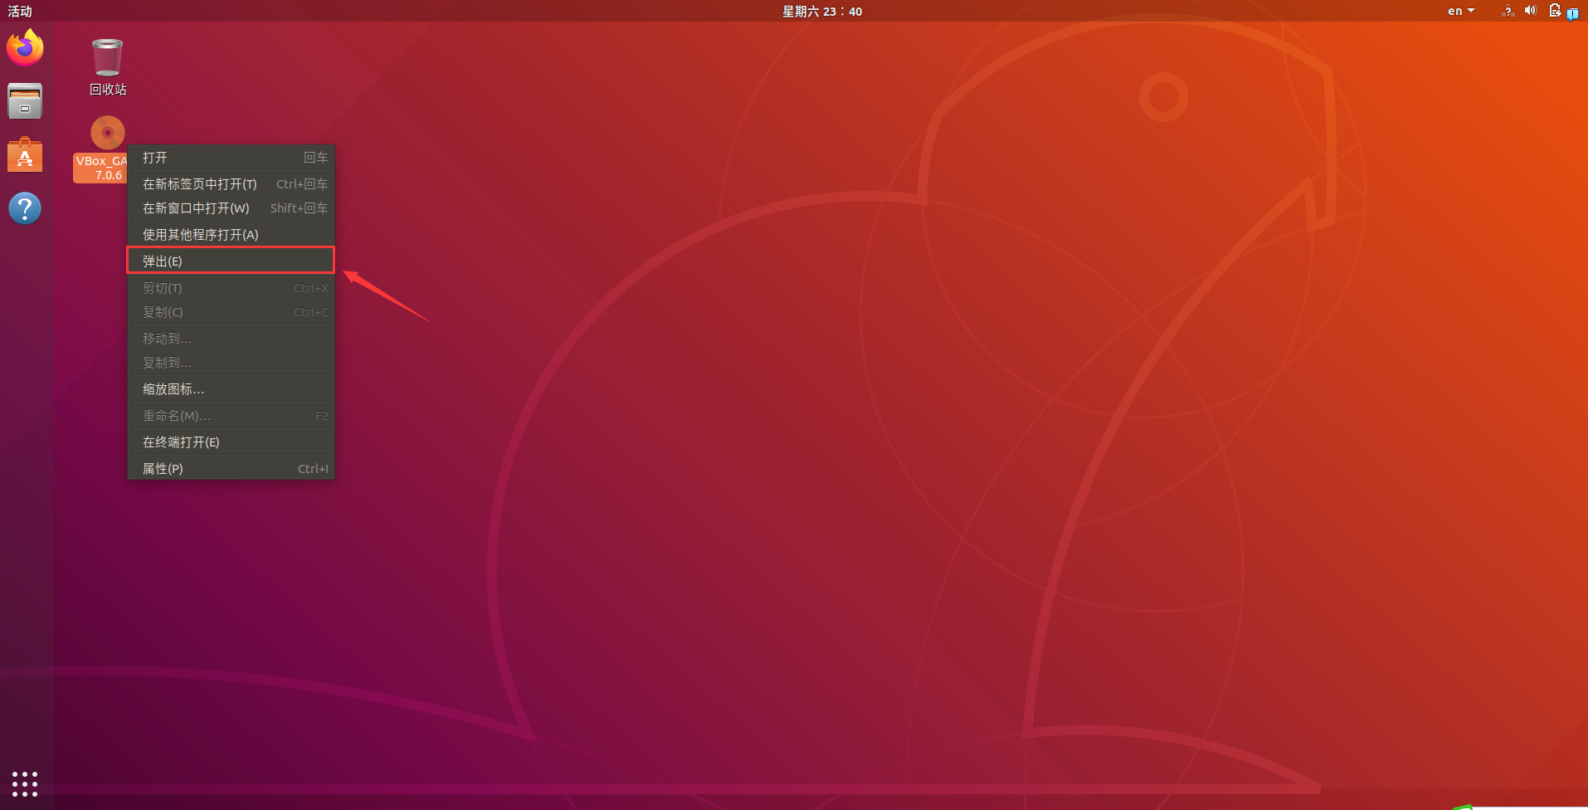Viewport: 1588px width, 810px height.
Task: Click the 移动到… menu entry
Action: (231, 339)
